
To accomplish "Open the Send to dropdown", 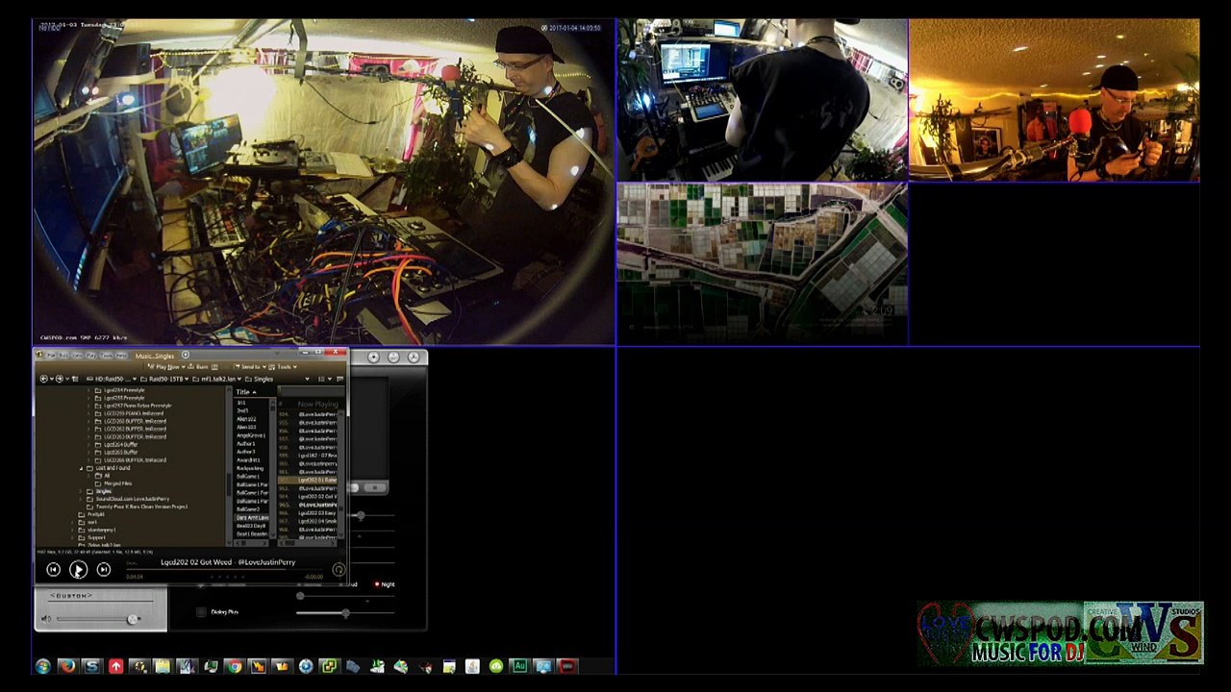I will tap(250, 366).
